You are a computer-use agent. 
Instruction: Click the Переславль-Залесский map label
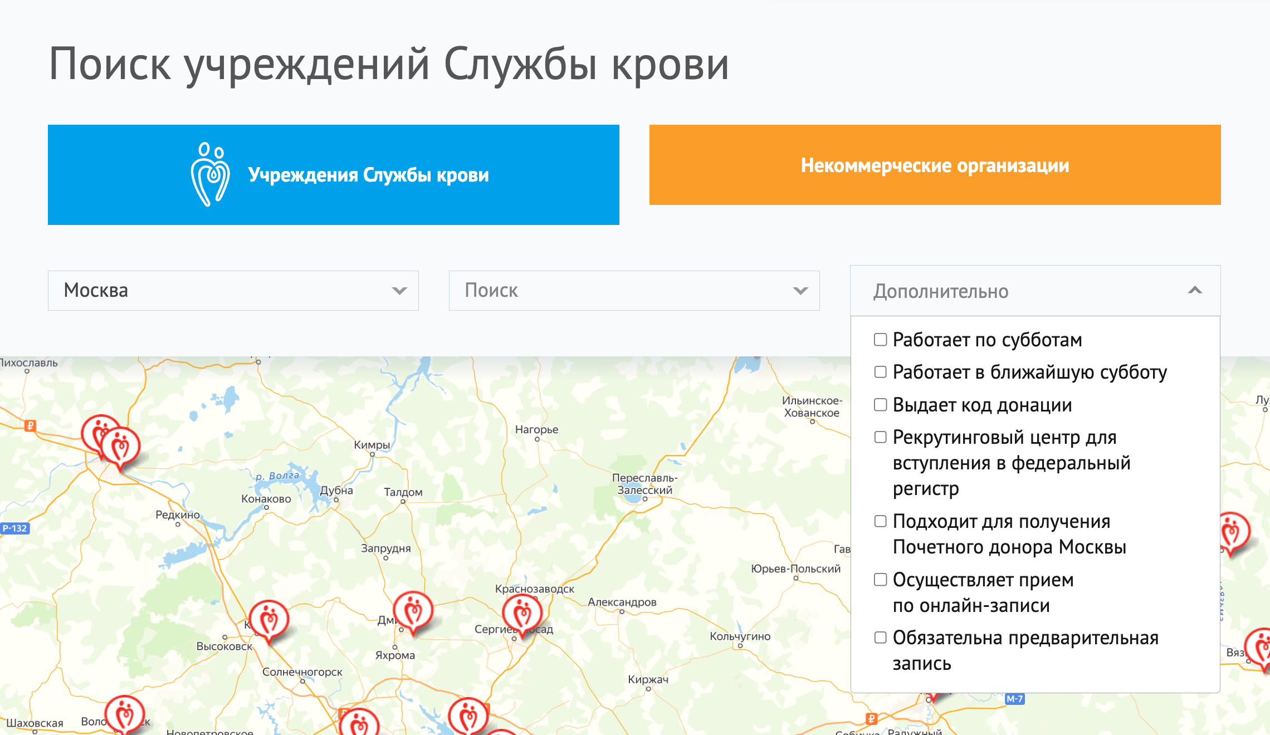click(644, 484)
